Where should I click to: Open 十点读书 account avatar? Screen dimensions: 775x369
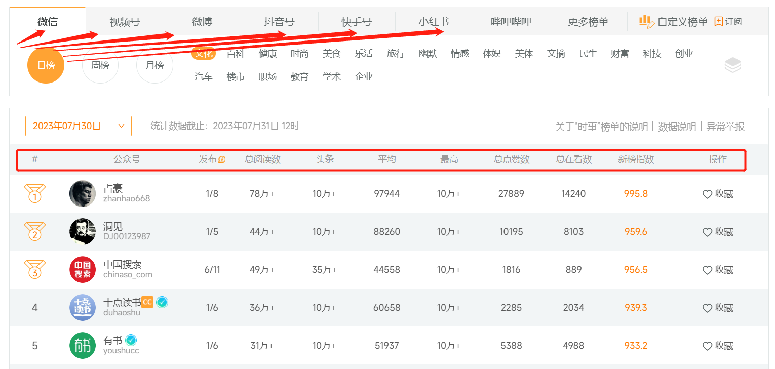point(83,307)
